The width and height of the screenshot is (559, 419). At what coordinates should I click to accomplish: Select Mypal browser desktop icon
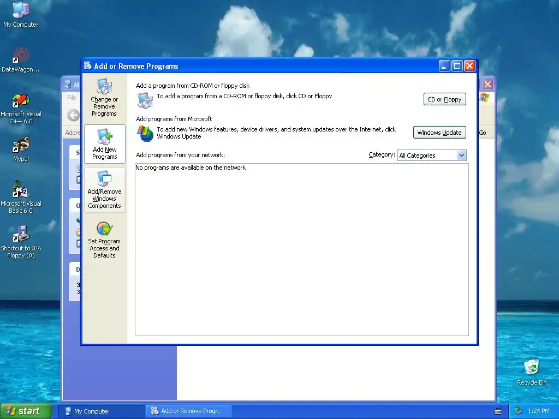[x=21, y=149]
